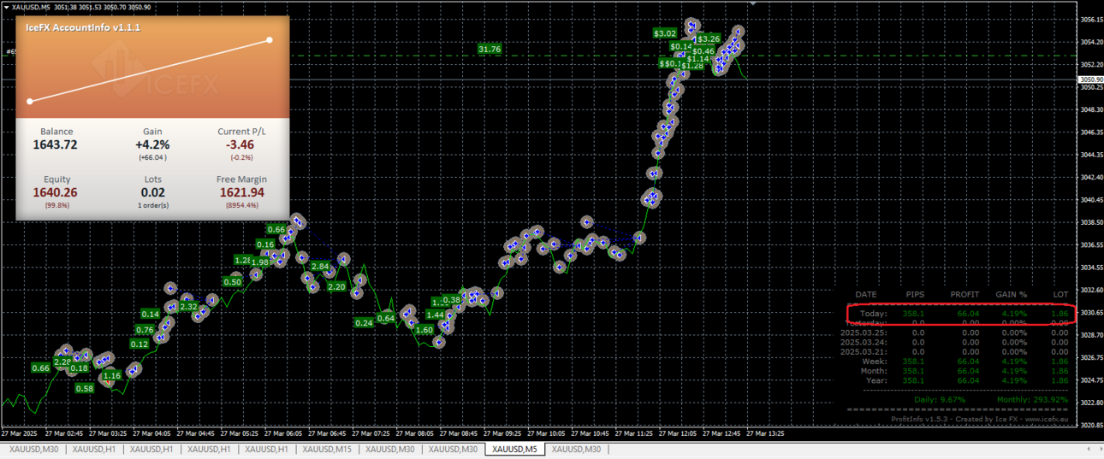The width and height of the screenshot is (1104, 459).
Task: Click the PIPS column header
Action: (915, 294)
